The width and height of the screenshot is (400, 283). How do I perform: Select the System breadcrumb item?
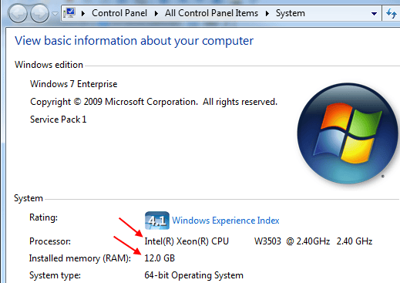[291, 13]
